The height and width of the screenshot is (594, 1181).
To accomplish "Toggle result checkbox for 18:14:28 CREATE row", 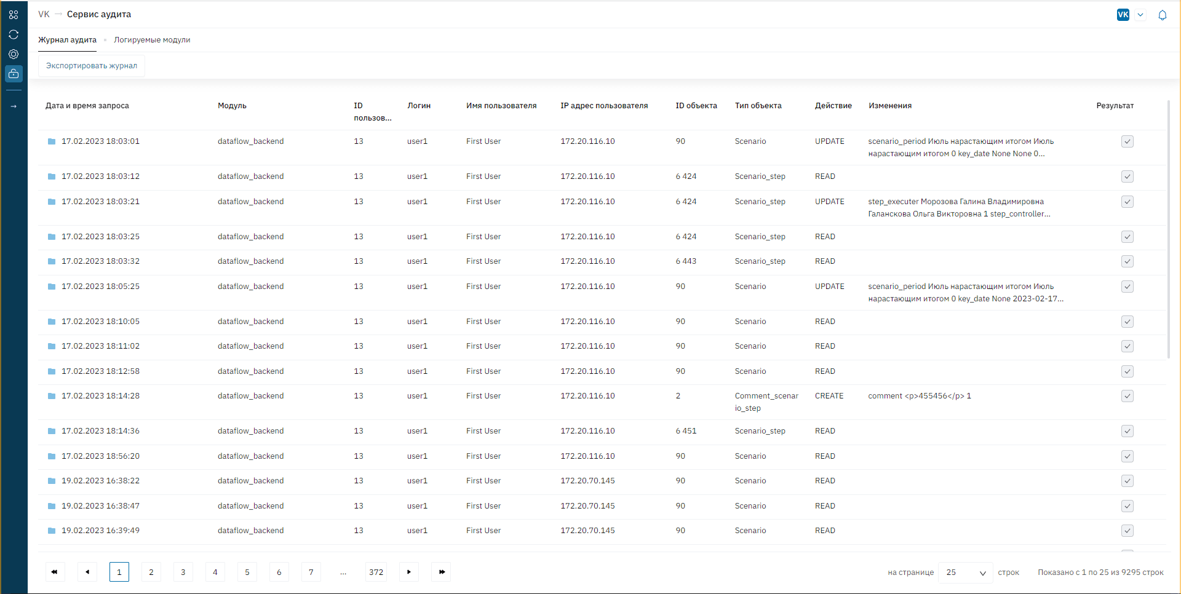I will (1127, 396).
